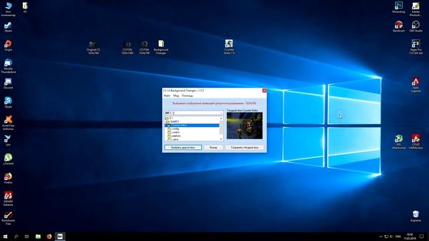The image size is (429, 241).
Task: Open the Windows Start menu
Action: (x=5, y=236)
